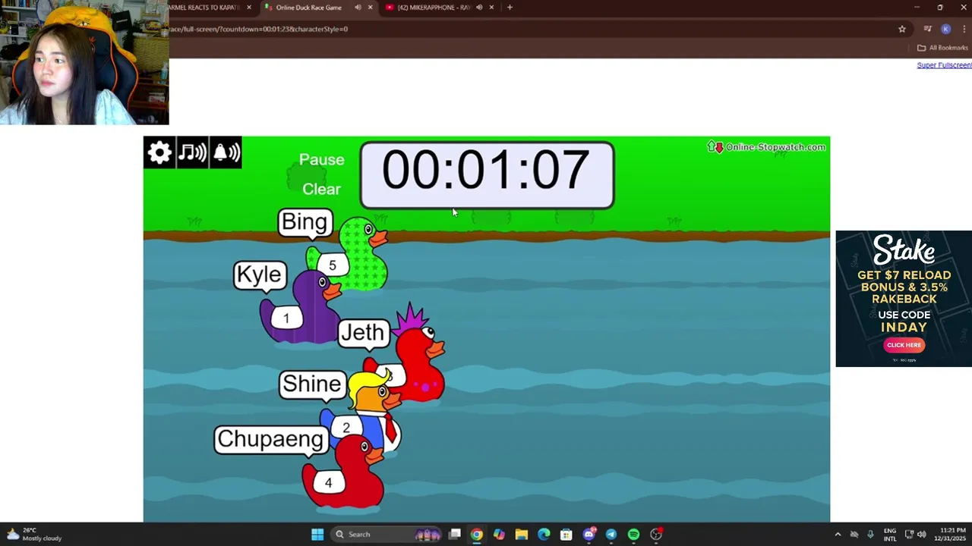Close the Online Duck Race Game tab
This screenshot has width=972, height=546.
coord(370,8)
